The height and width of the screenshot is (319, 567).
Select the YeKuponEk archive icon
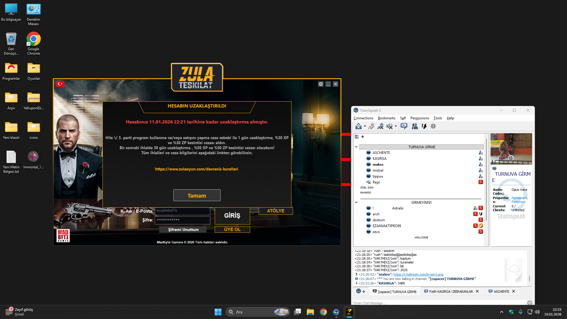point(33,101)
